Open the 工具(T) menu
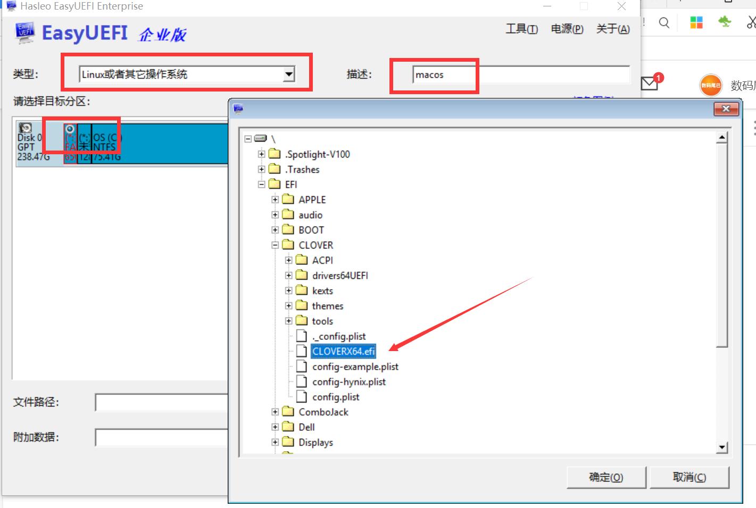This screenshot has width=756, height=508. coord(521,29)
